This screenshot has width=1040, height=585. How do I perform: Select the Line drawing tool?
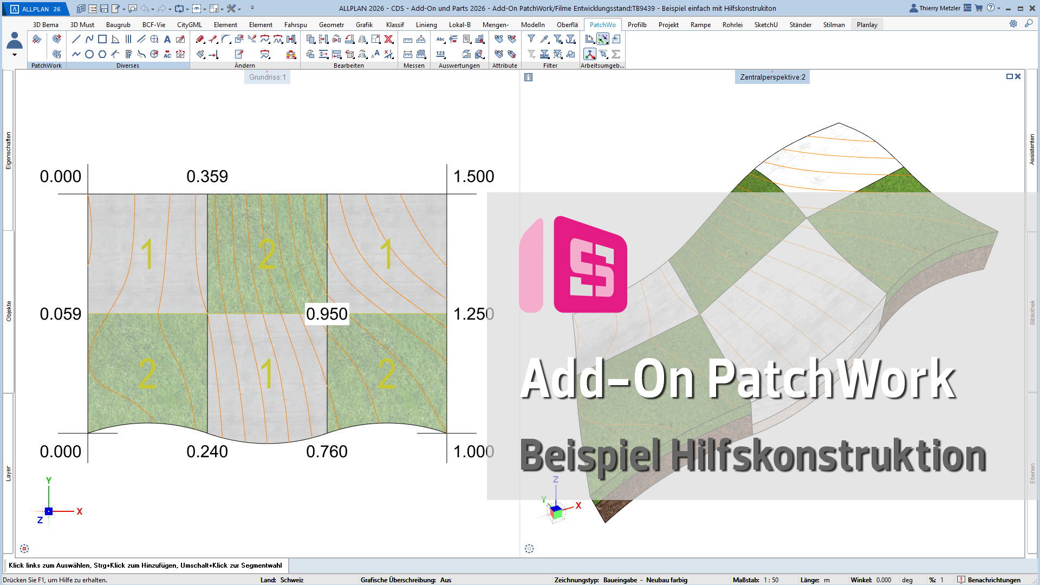(x=76, y=39)
